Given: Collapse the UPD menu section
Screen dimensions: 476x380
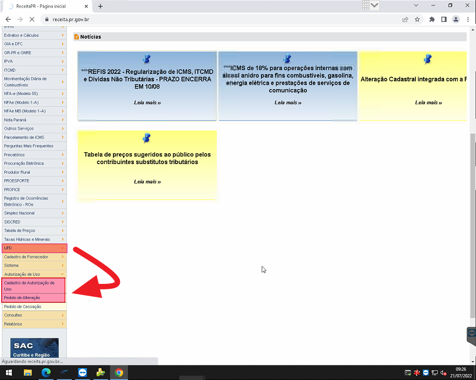Looking at the screenshot, I should pyautogui.click(x=34, y=248).
